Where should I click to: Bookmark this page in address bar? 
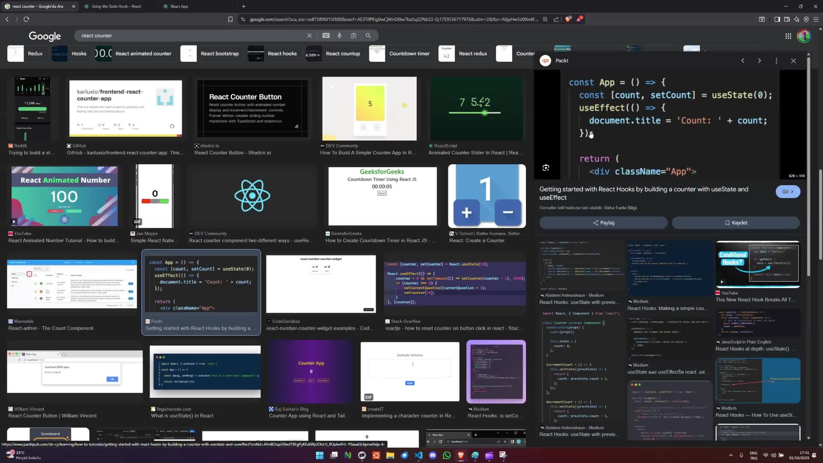tap(230, 19)
